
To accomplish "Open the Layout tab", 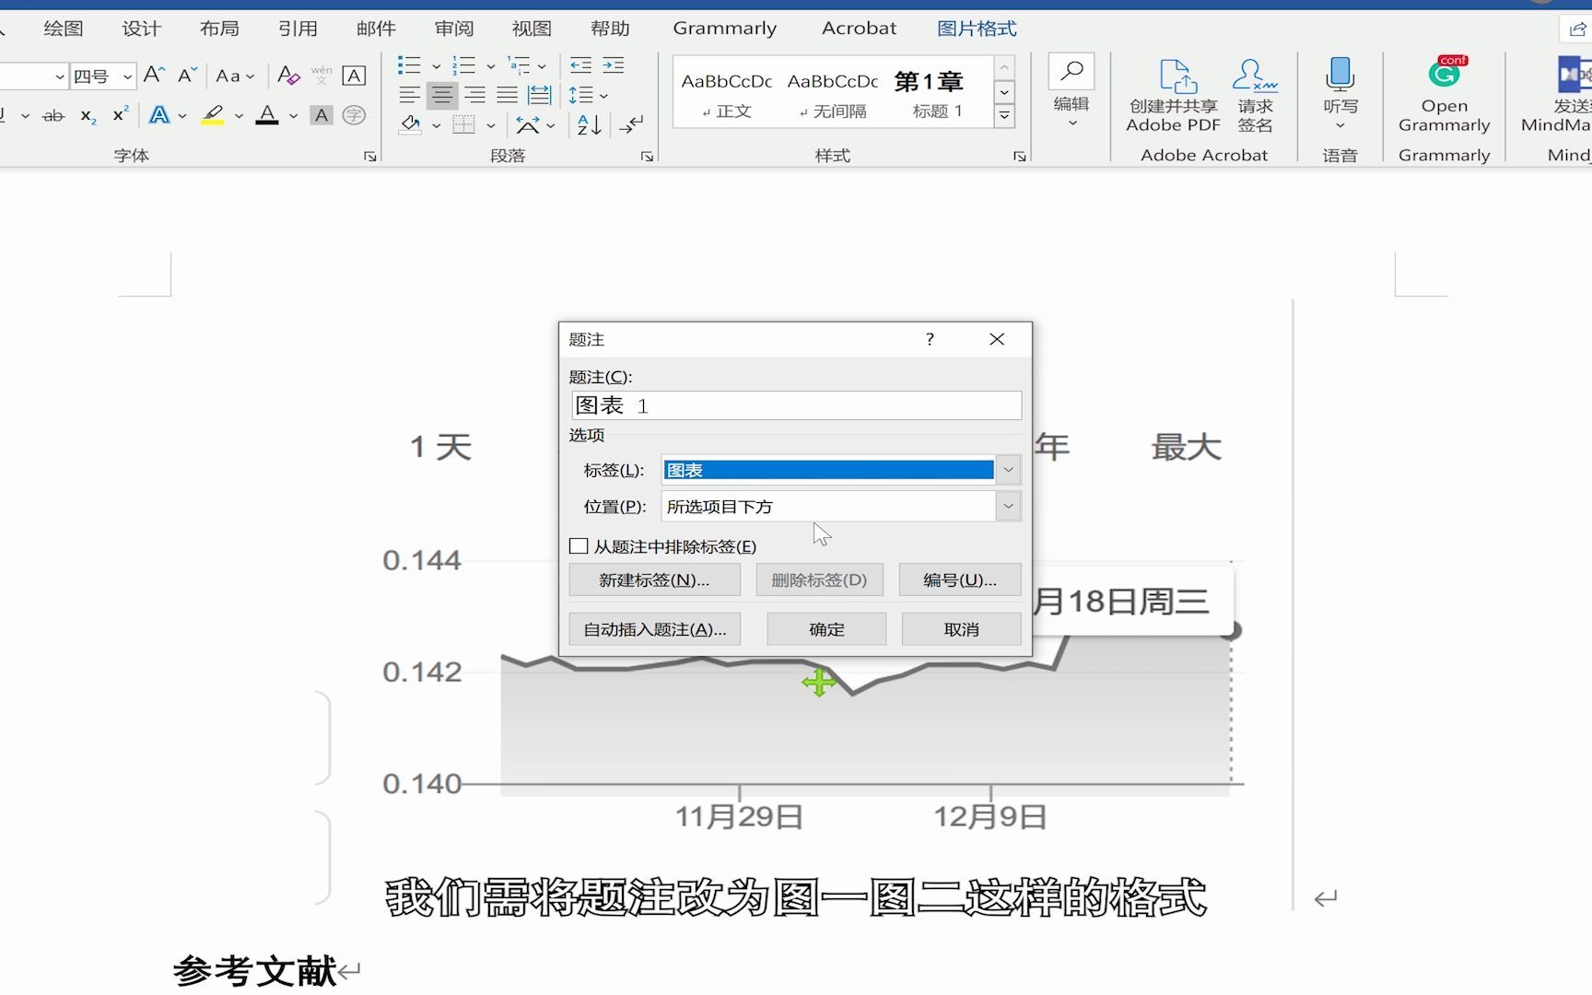I will tap(219, 29).
